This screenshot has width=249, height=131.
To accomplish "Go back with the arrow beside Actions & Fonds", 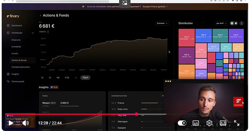I will pos(40,16).
